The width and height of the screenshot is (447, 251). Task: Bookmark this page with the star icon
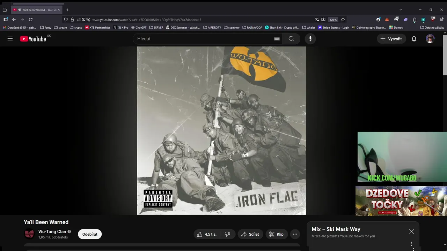(343, 20)
